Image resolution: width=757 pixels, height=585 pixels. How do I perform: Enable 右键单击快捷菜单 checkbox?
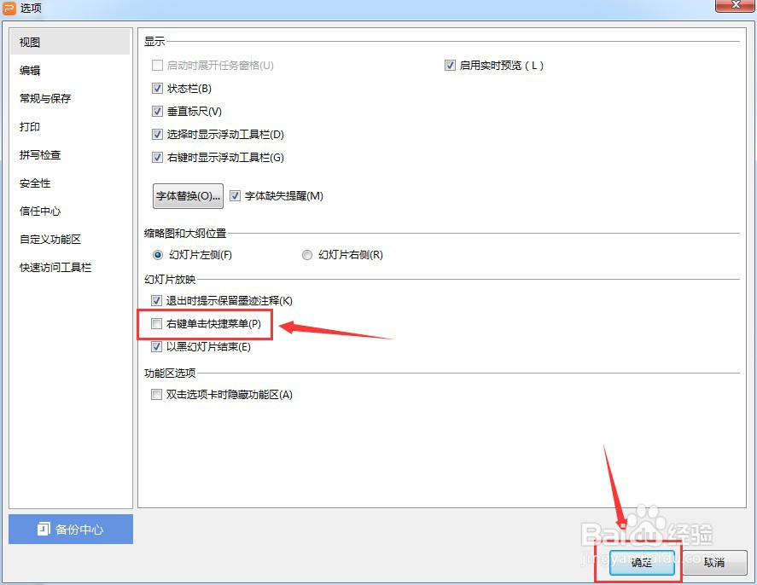(156, 323)
